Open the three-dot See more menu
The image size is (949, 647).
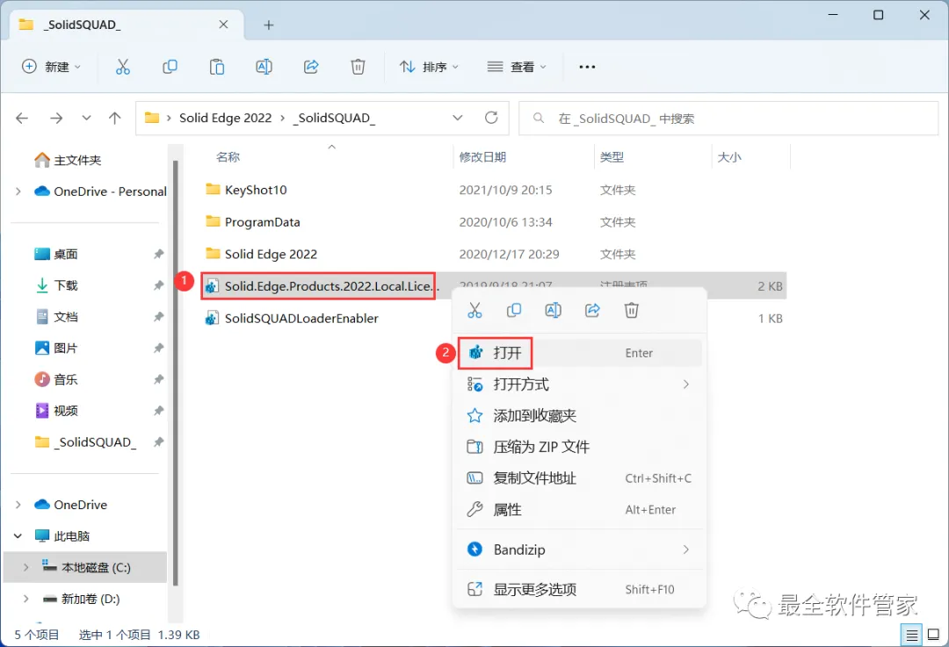coord(587,67)
